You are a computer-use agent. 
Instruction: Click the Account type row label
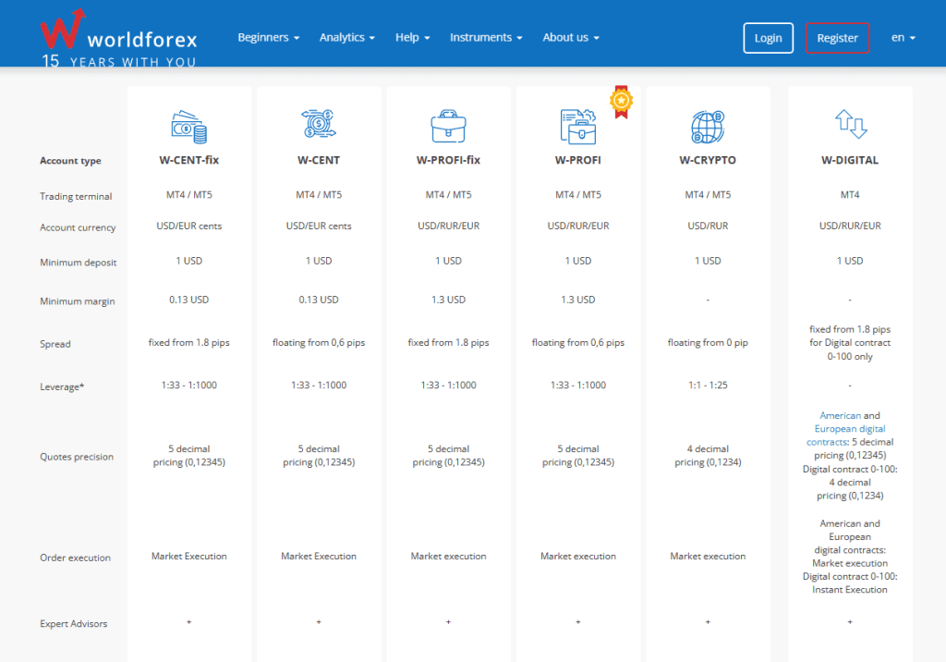tap(70, 161)
